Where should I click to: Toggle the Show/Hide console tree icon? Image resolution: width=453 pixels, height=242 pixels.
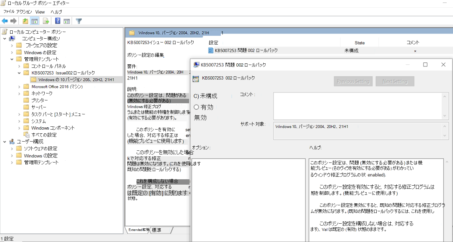pos(35,21)
